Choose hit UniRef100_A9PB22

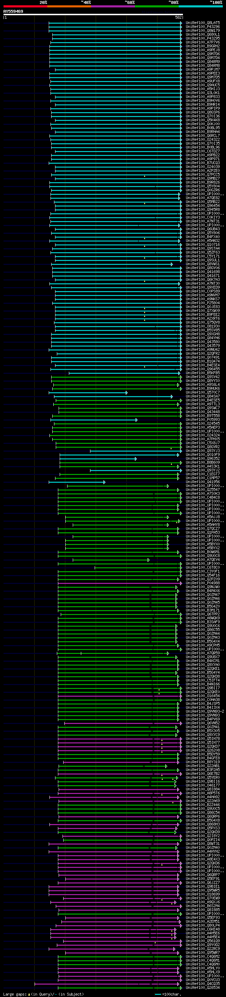[203, 155]
